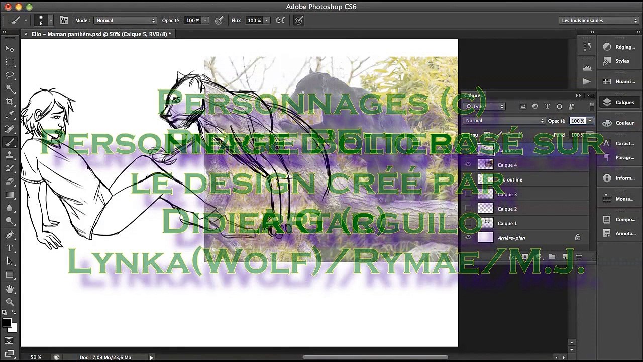Open the Couleur panel
Image resolution: width=643 pixels, height=362 pixels.
coord(620,123)
